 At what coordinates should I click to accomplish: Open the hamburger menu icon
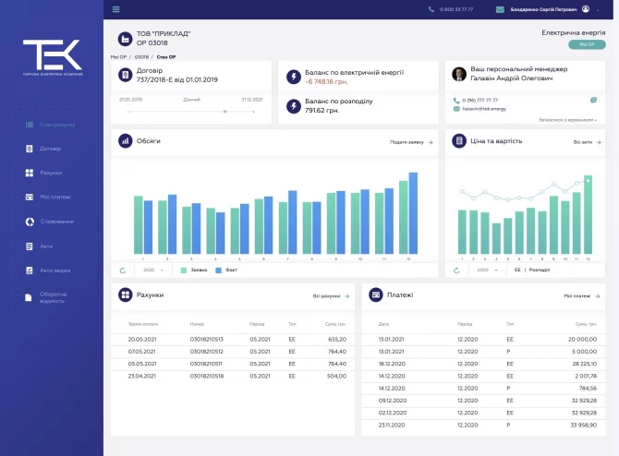click(115, 9)
